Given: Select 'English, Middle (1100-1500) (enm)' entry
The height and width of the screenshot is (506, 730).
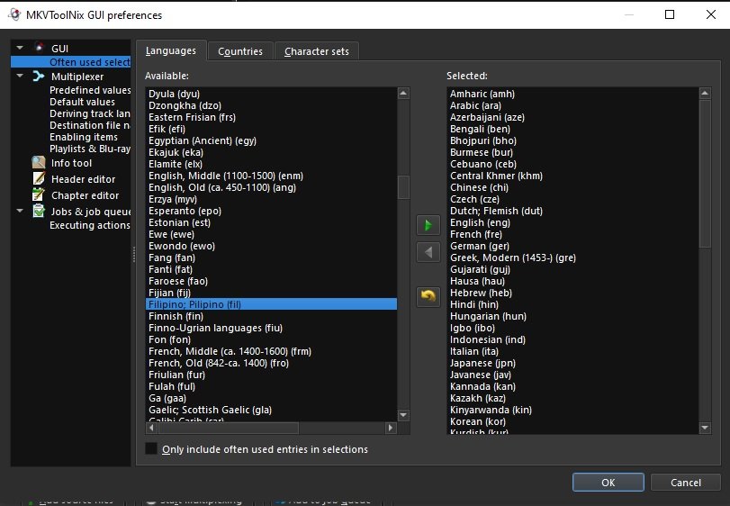Looking at the screenshot, I should 272,176.
